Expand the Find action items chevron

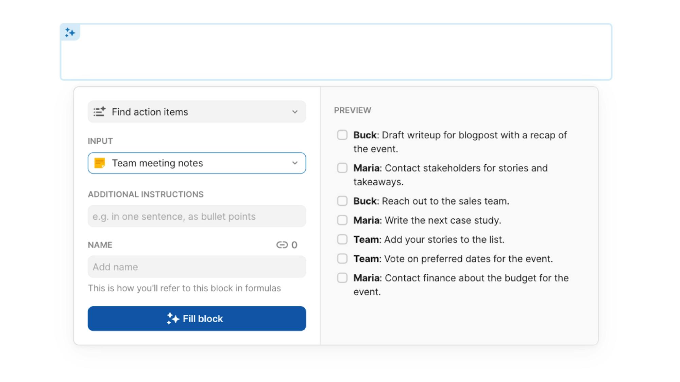click(295, 112)
